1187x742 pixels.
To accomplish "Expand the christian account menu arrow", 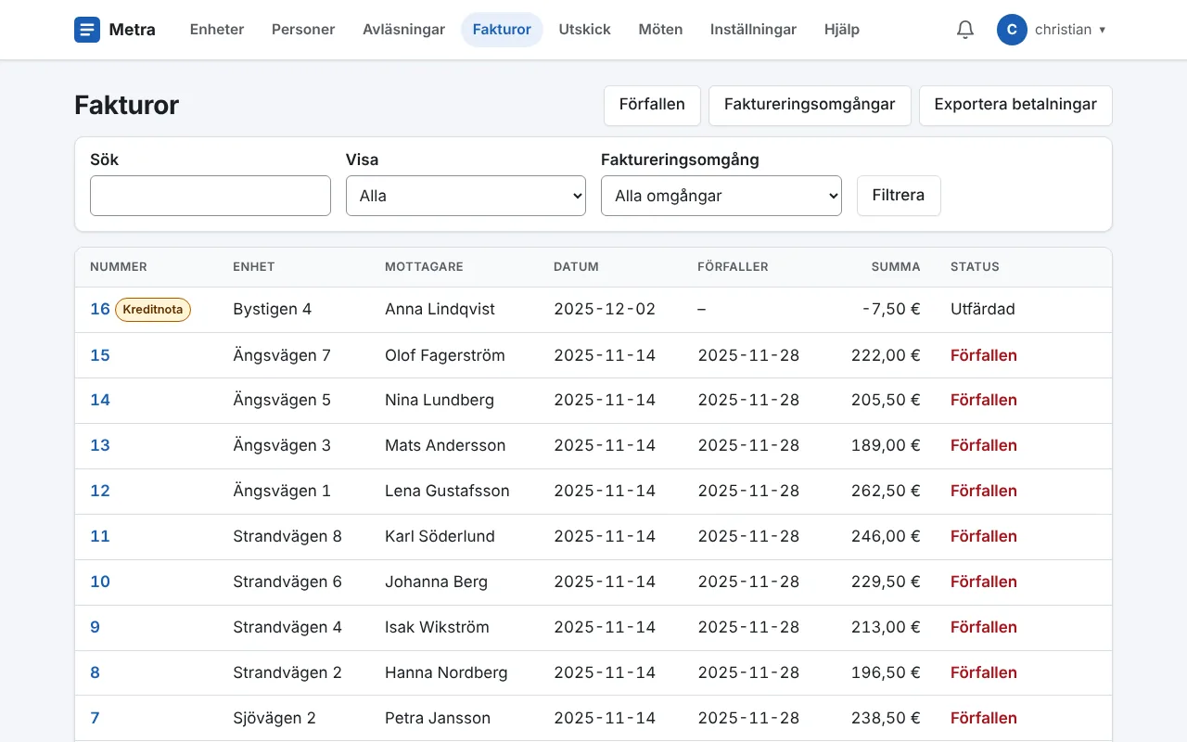I will pos(1103,30).
